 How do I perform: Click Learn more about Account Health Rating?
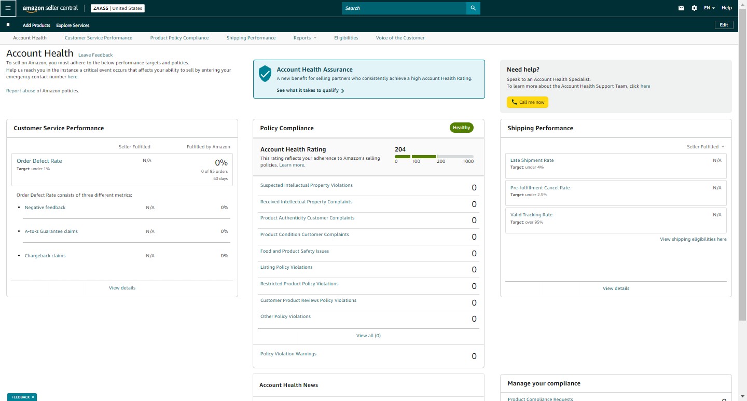pyautogui.click(x=292, y=165)
